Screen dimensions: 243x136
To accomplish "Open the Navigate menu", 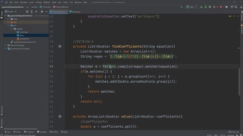I will (24, 2).
